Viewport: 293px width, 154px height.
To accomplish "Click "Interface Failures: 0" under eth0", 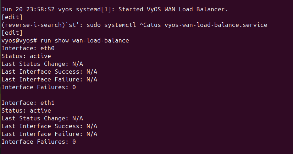I will point(39,87).
